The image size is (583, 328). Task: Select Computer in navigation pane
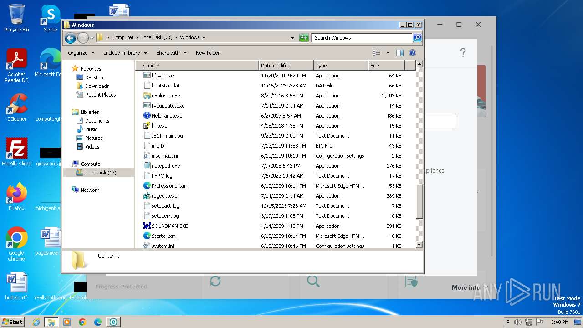(x=91, y=164)
